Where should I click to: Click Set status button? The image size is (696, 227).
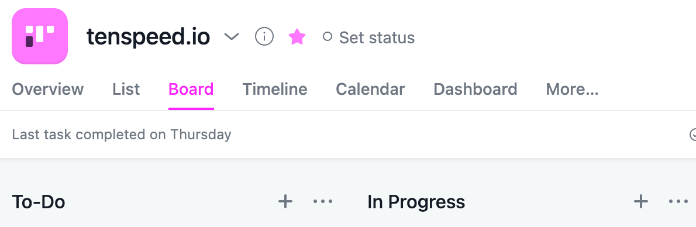tap(369, 37)
